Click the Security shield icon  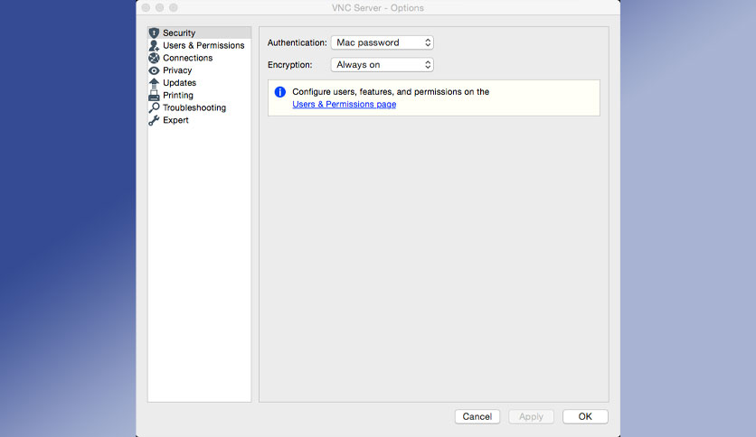pos(154,33)
